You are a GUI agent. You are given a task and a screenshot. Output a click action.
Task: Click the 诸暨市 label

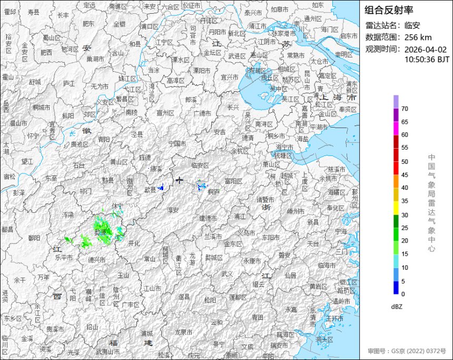click(265, 200)
